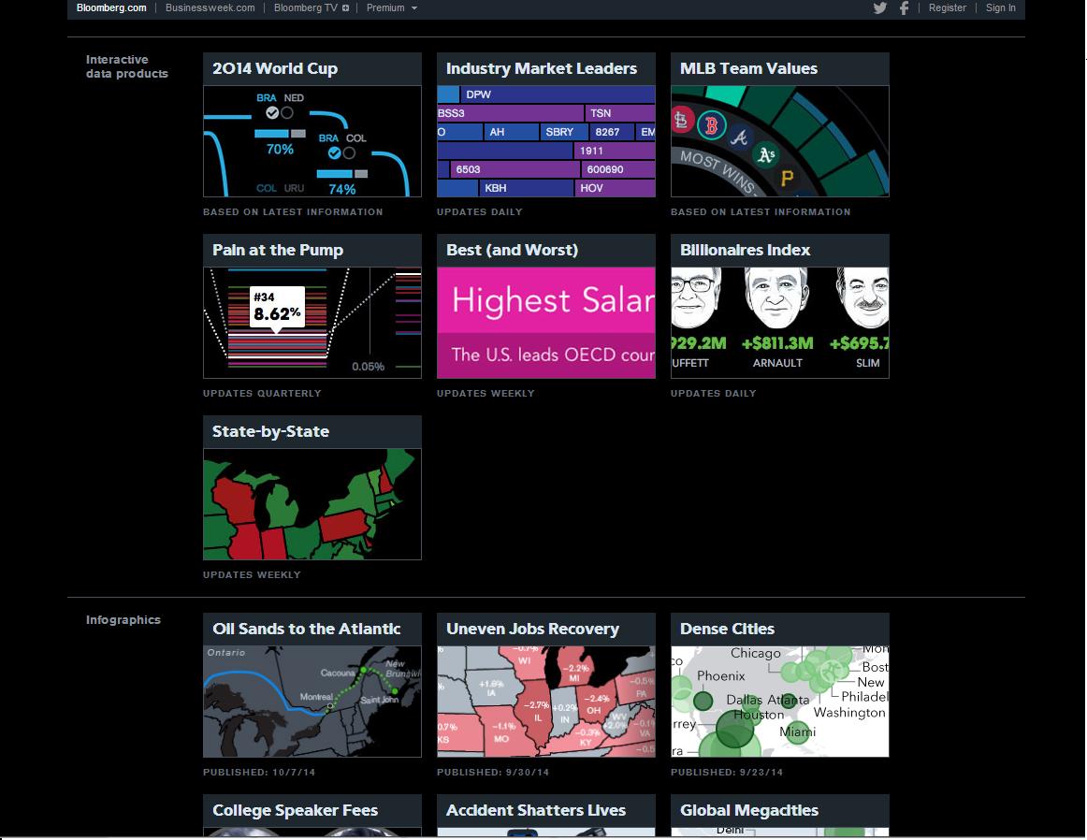The height and width of the screenshot is (840, 1087).
Task: Open the Facebook icon in the header
Action: click(x=904, y=8)
